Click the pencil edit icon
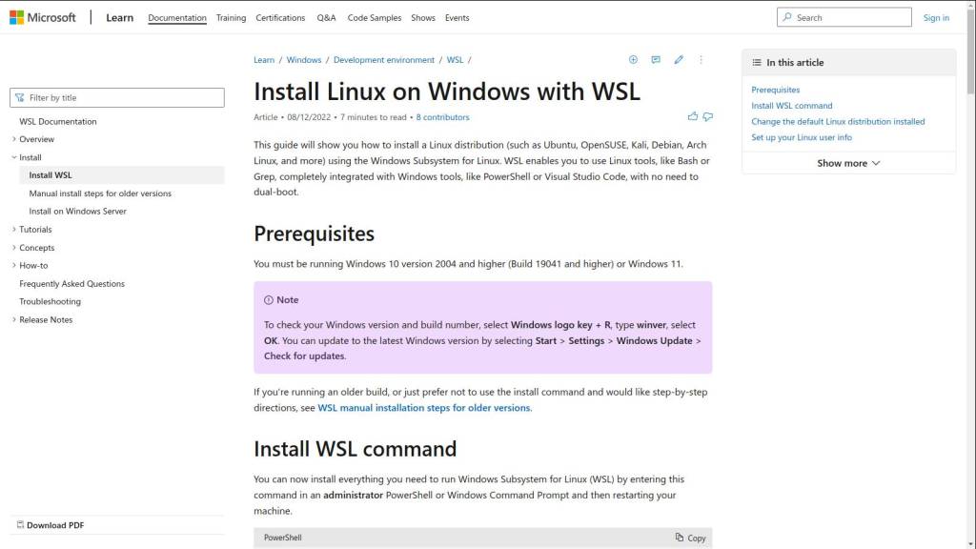This screenshot has width=976, height=549. click(x=679, y=60)
